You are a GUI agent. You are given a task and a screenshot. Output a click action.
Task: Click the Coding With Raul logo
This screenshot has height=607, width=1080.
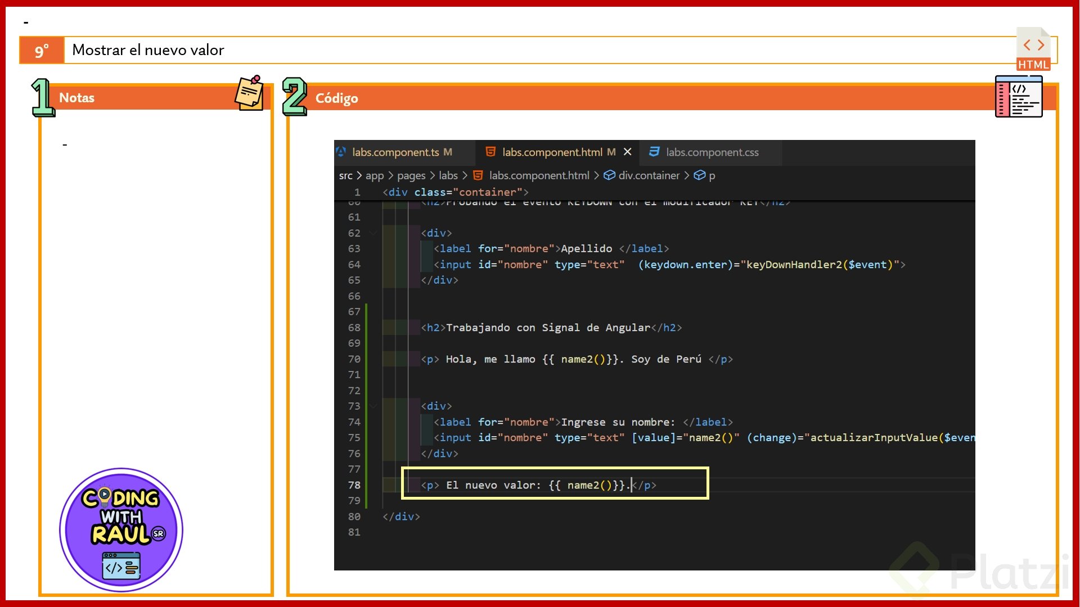[121, 529]
